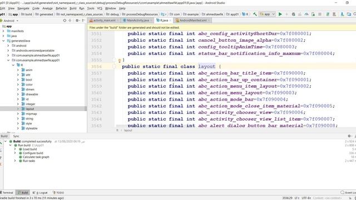Click the debug breadcrumb in navigation bar

point(112,14)
